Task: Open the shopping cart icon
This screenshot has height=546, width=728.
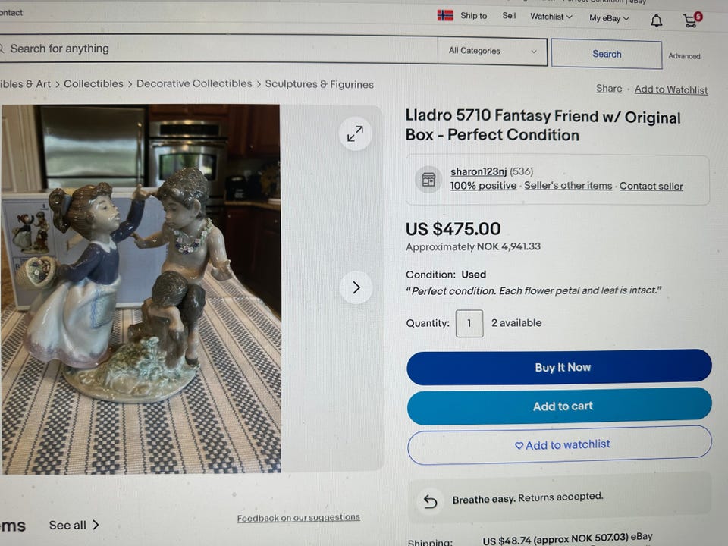Action: [x=692, y=20]
